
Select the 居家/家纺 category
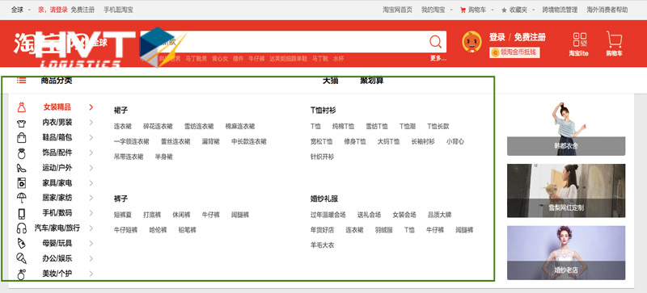coord(57,198)
